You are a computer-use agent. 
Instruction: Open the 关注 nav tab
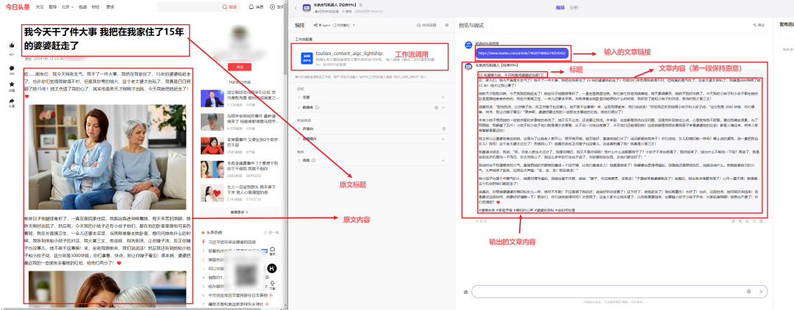[40, 7]
